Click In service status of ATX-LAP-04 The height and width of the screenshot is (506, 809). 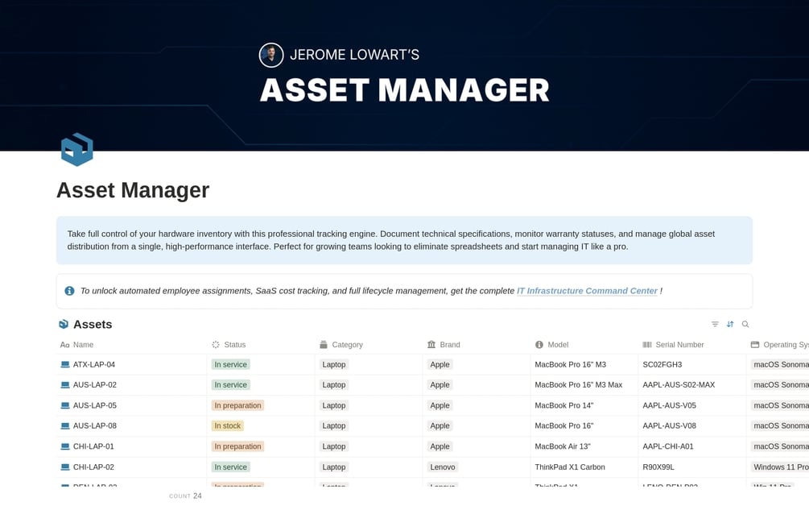tap(231, 364)
